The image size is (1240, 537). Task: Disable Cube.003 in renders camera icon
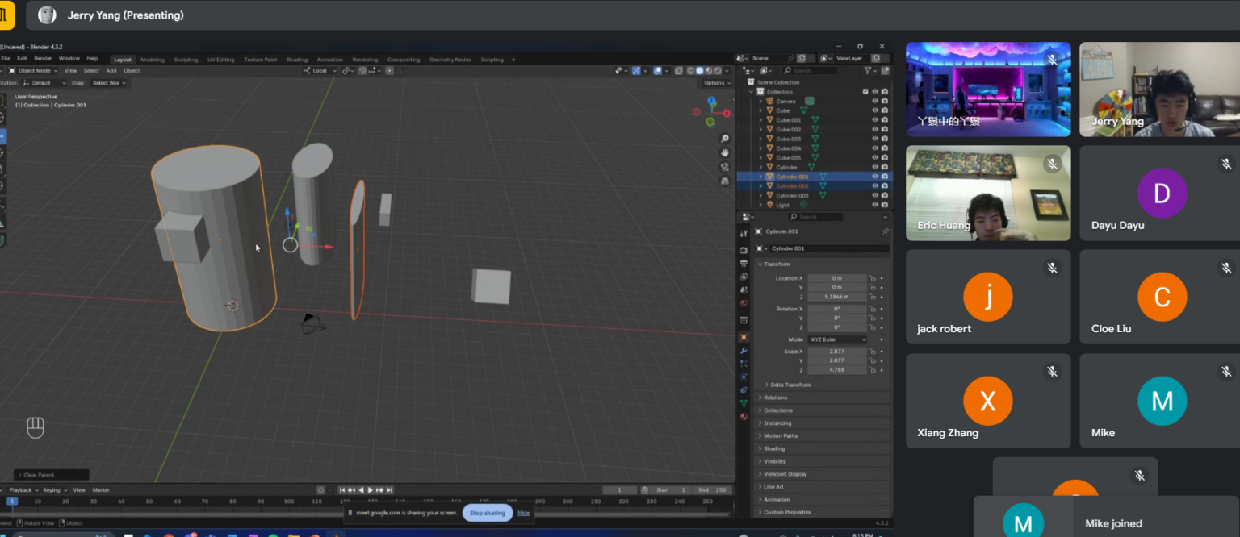pos(885,139)
